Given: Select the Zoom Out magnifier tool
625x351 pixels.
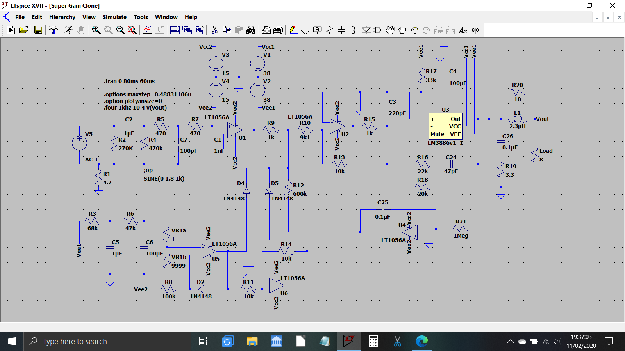Looking at the screenshot, I should 120,30.
